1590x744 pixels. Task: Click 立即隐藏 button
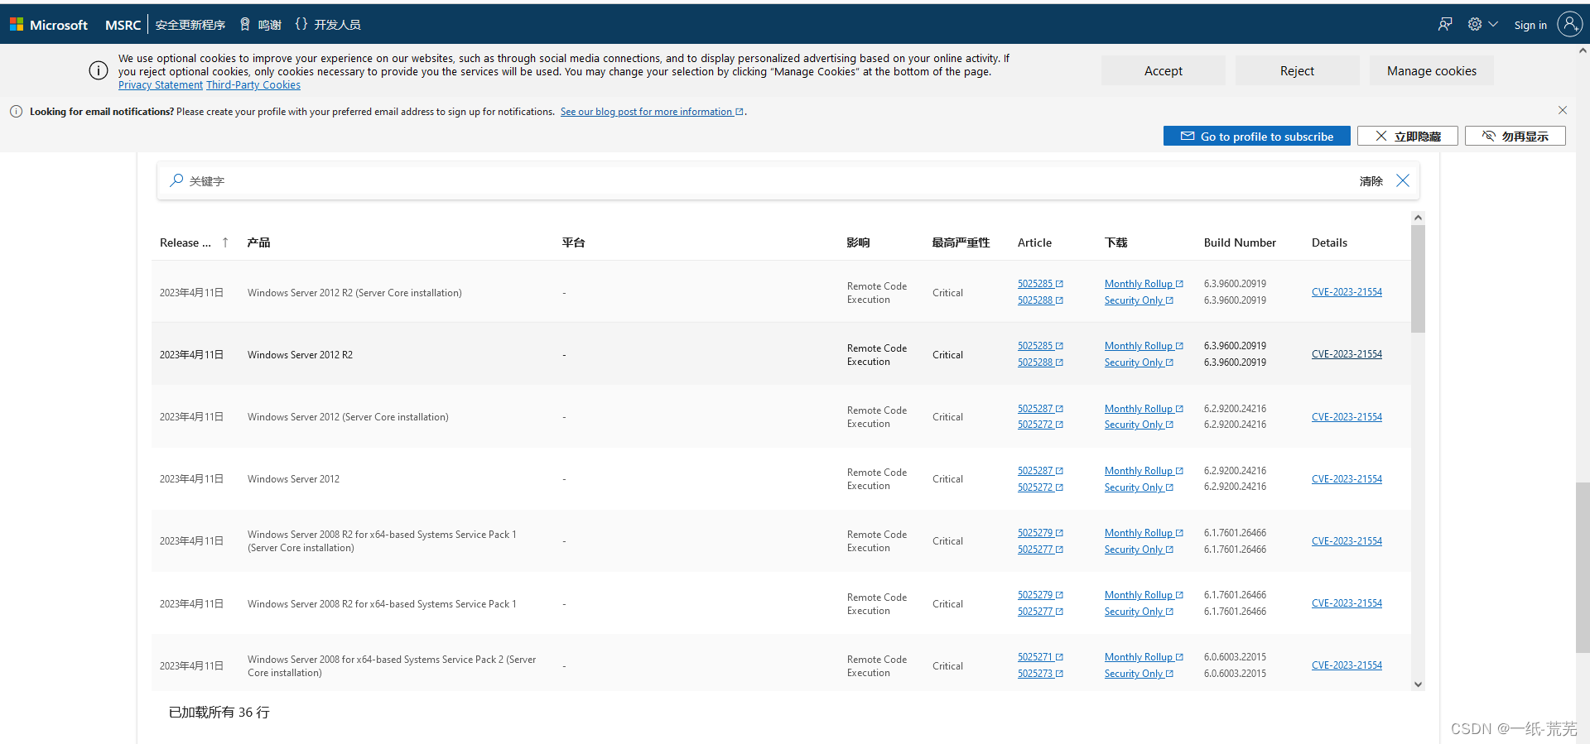pos(1407,136)
